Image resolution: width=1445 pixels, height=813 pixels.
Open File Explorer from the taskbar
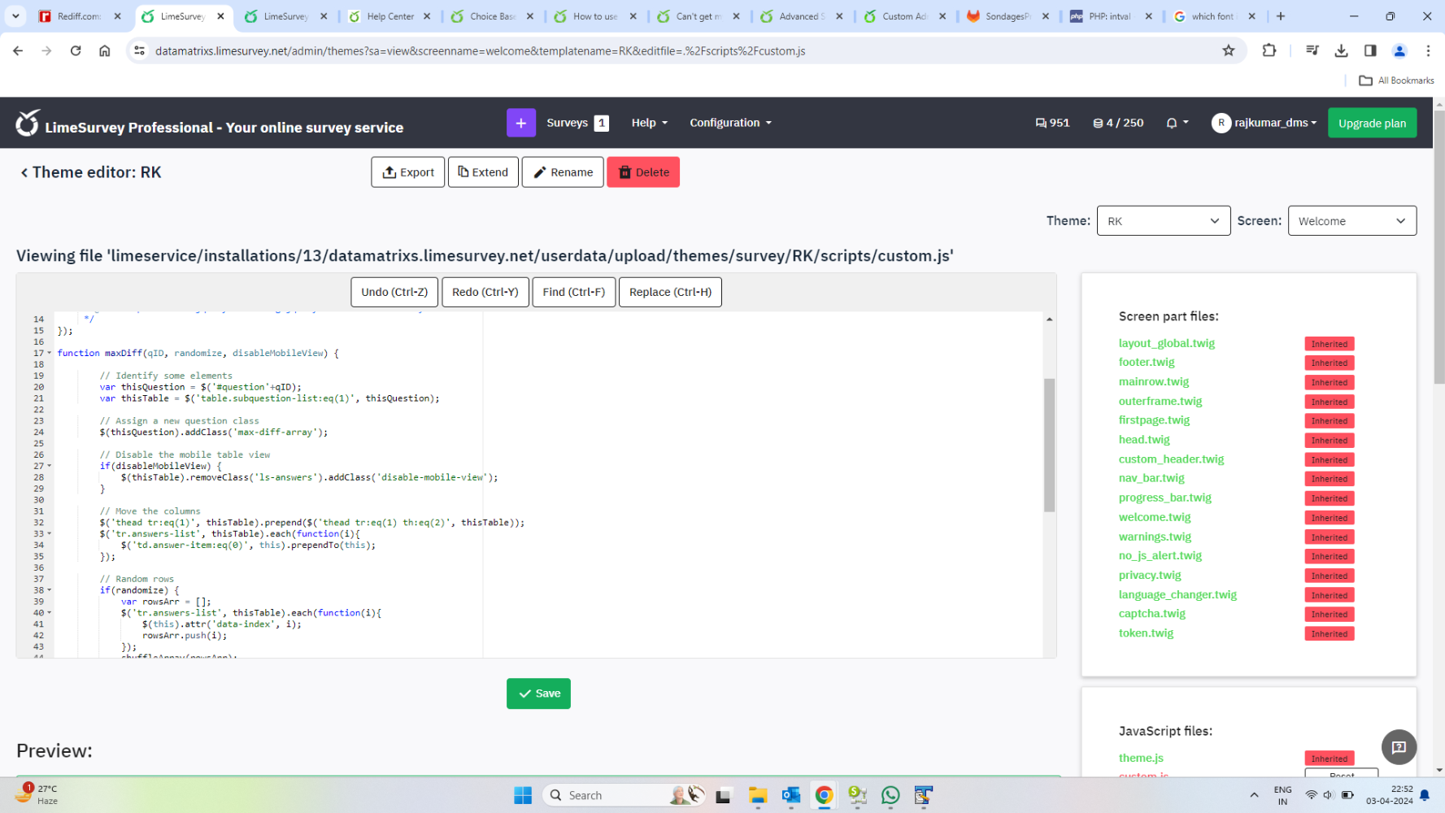758,795
